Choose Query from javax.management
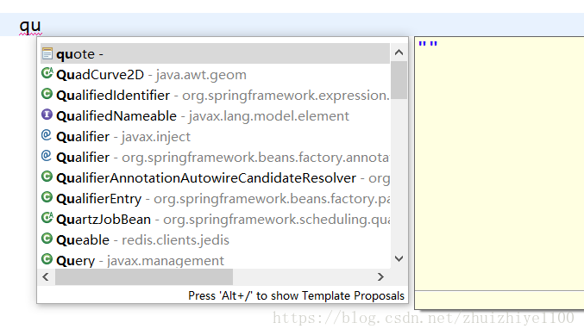The width and height of the screenshot is (584, 335). (x=216, y=260)
